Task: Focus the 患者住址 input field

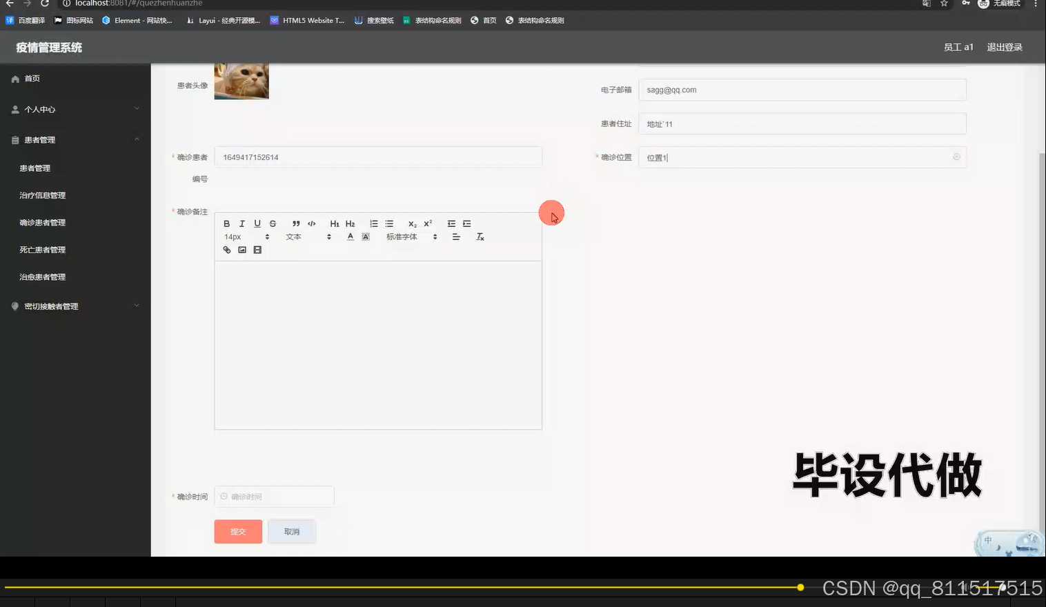Action: (802, 123)
